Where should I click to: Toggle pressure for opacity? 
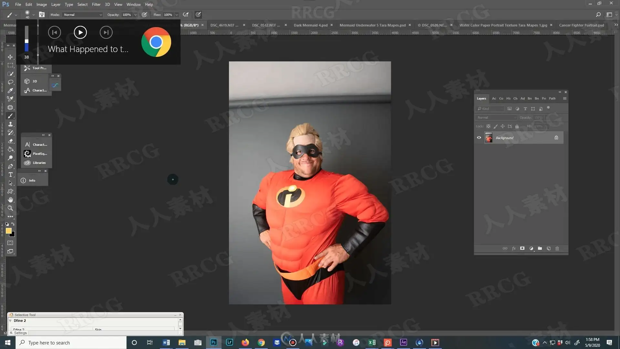click(144, 15)
